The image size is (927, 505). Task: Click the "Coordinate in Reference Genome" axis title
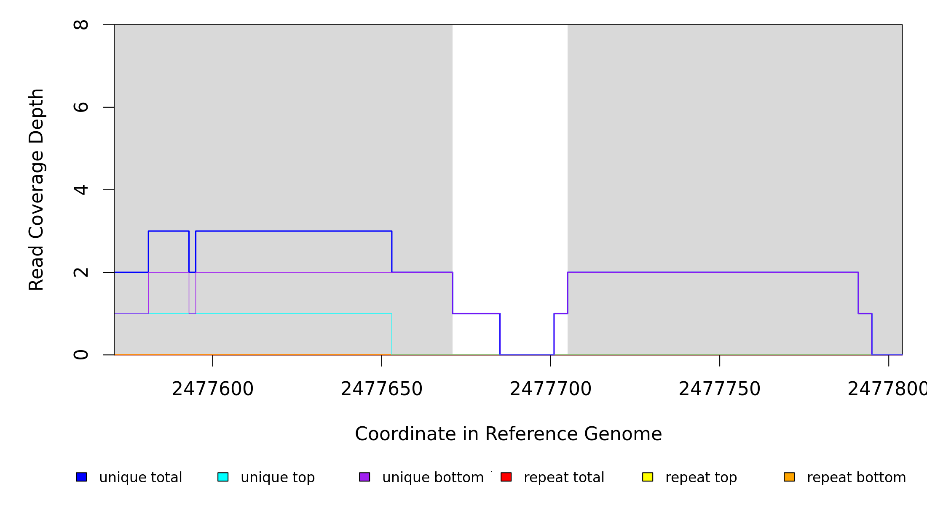(x=508, y=434)
